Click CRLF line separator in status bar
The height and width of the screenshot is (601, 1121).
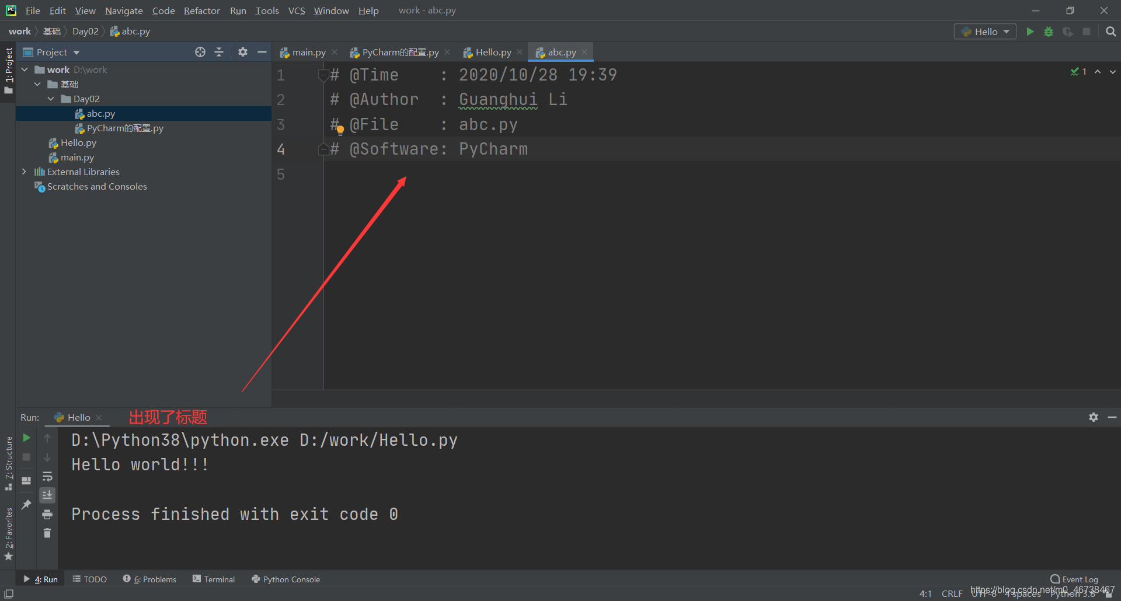pos(952,593)
